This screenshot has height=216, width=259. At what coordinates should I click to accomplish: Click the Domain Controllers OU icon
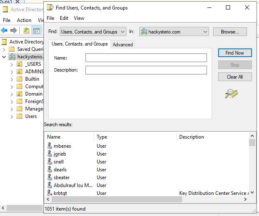(19, 94)
